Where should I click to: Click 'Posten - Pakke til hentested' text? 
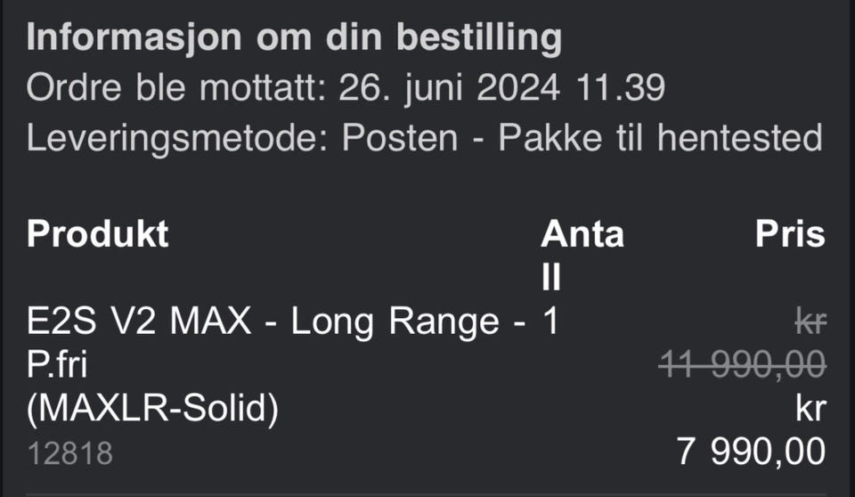click(x=582, y=137)
